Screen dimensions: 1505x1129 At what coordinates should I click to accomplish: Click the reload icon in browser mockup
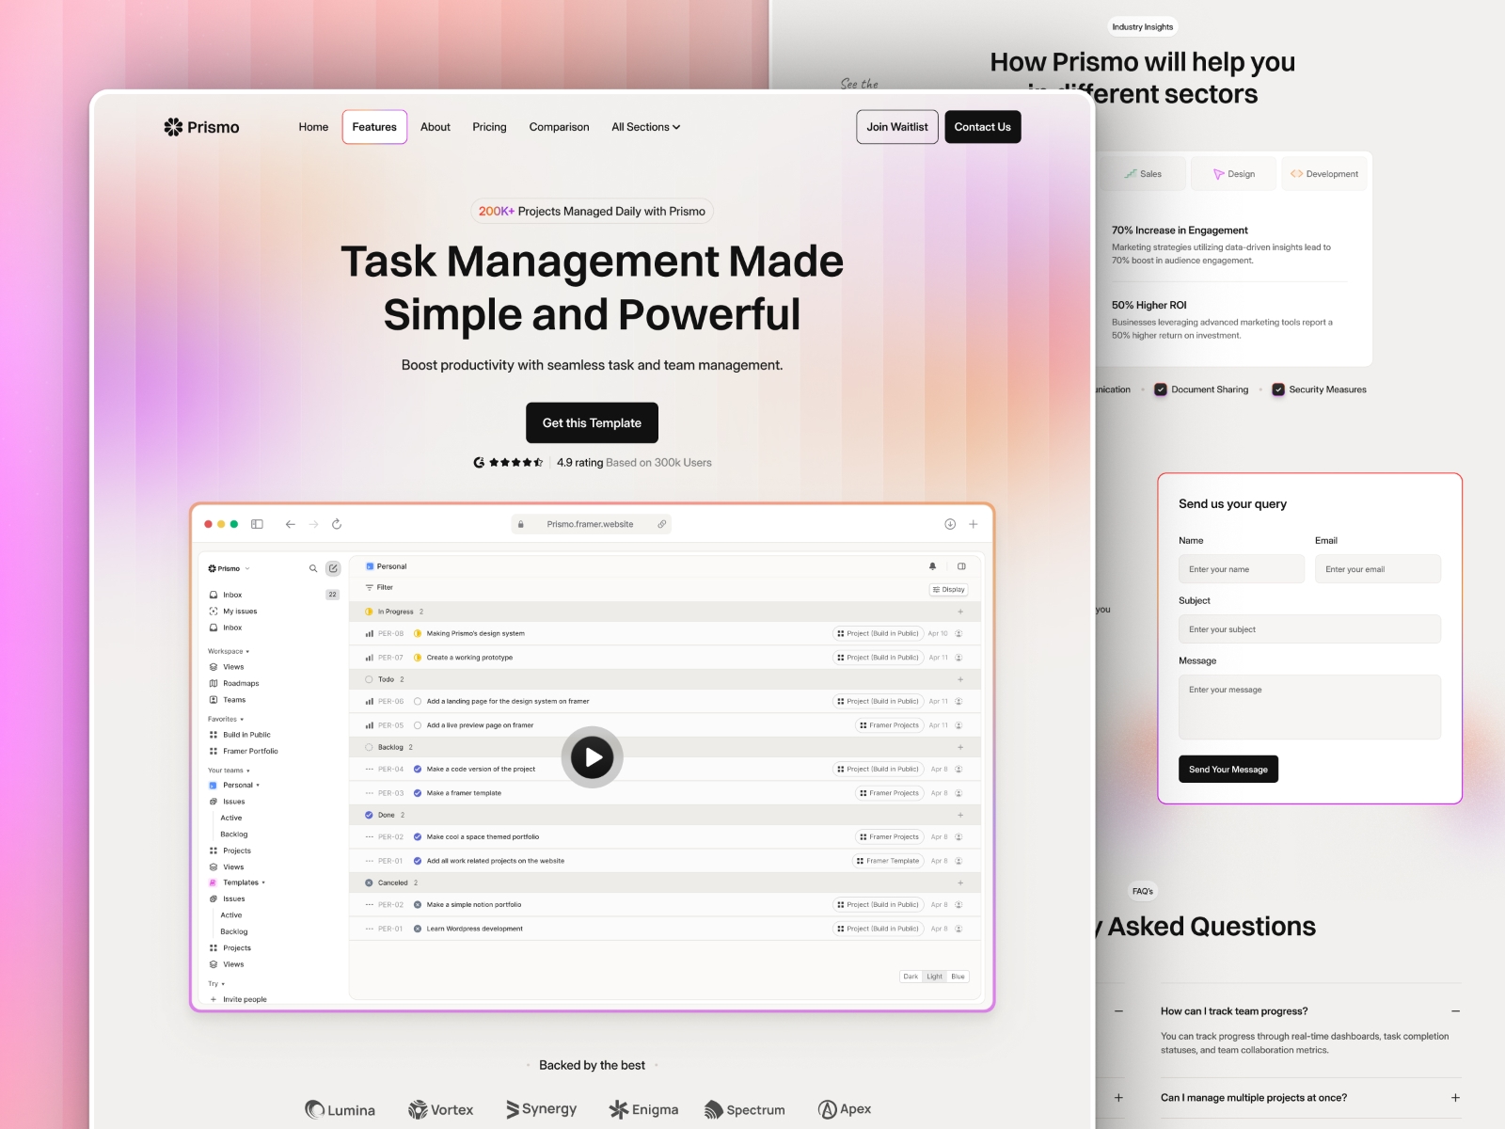[x=337, y=524]
